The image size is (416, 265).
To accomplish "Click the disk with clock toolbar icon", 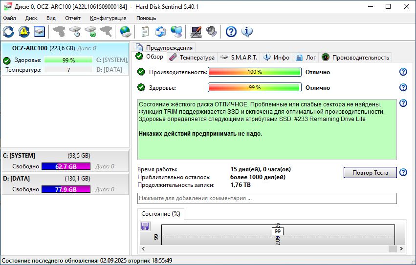I will point(75,32).
